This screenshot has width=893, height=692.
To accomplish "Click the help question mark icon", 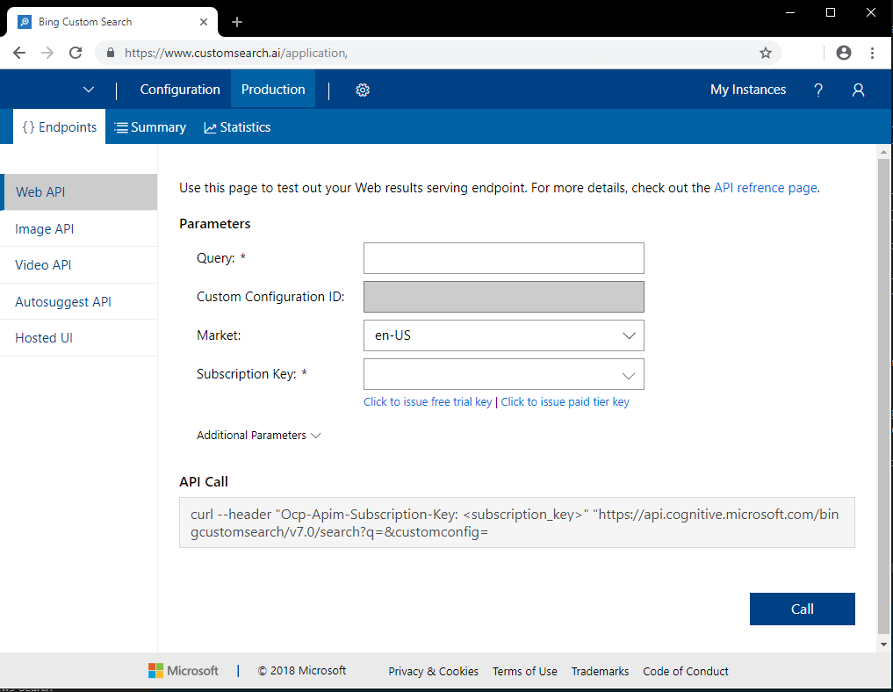I will [817, 90].
